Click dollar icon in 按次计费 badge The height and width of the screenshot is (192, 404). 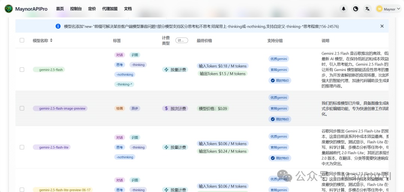pos(166,109)
